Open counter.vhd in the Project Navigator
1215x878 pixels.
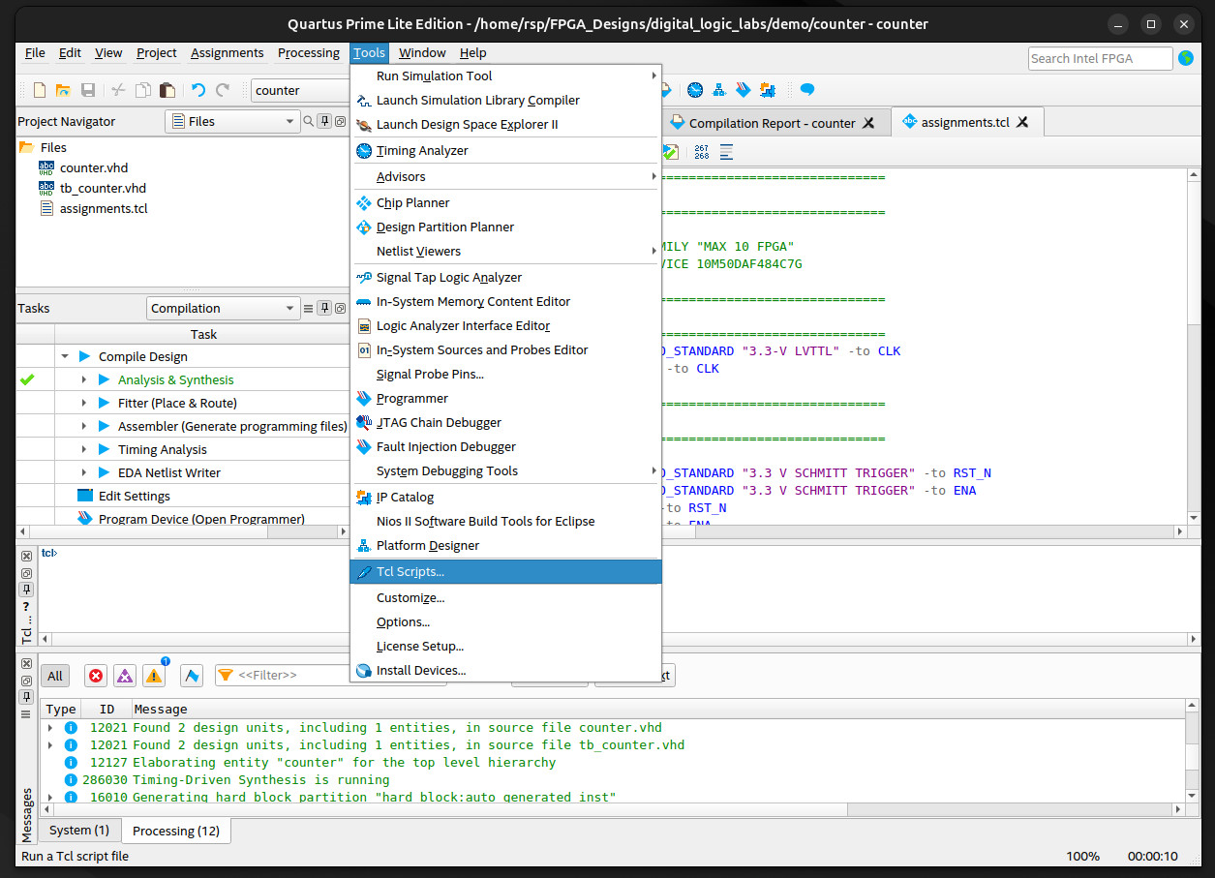tap(93, 167)
